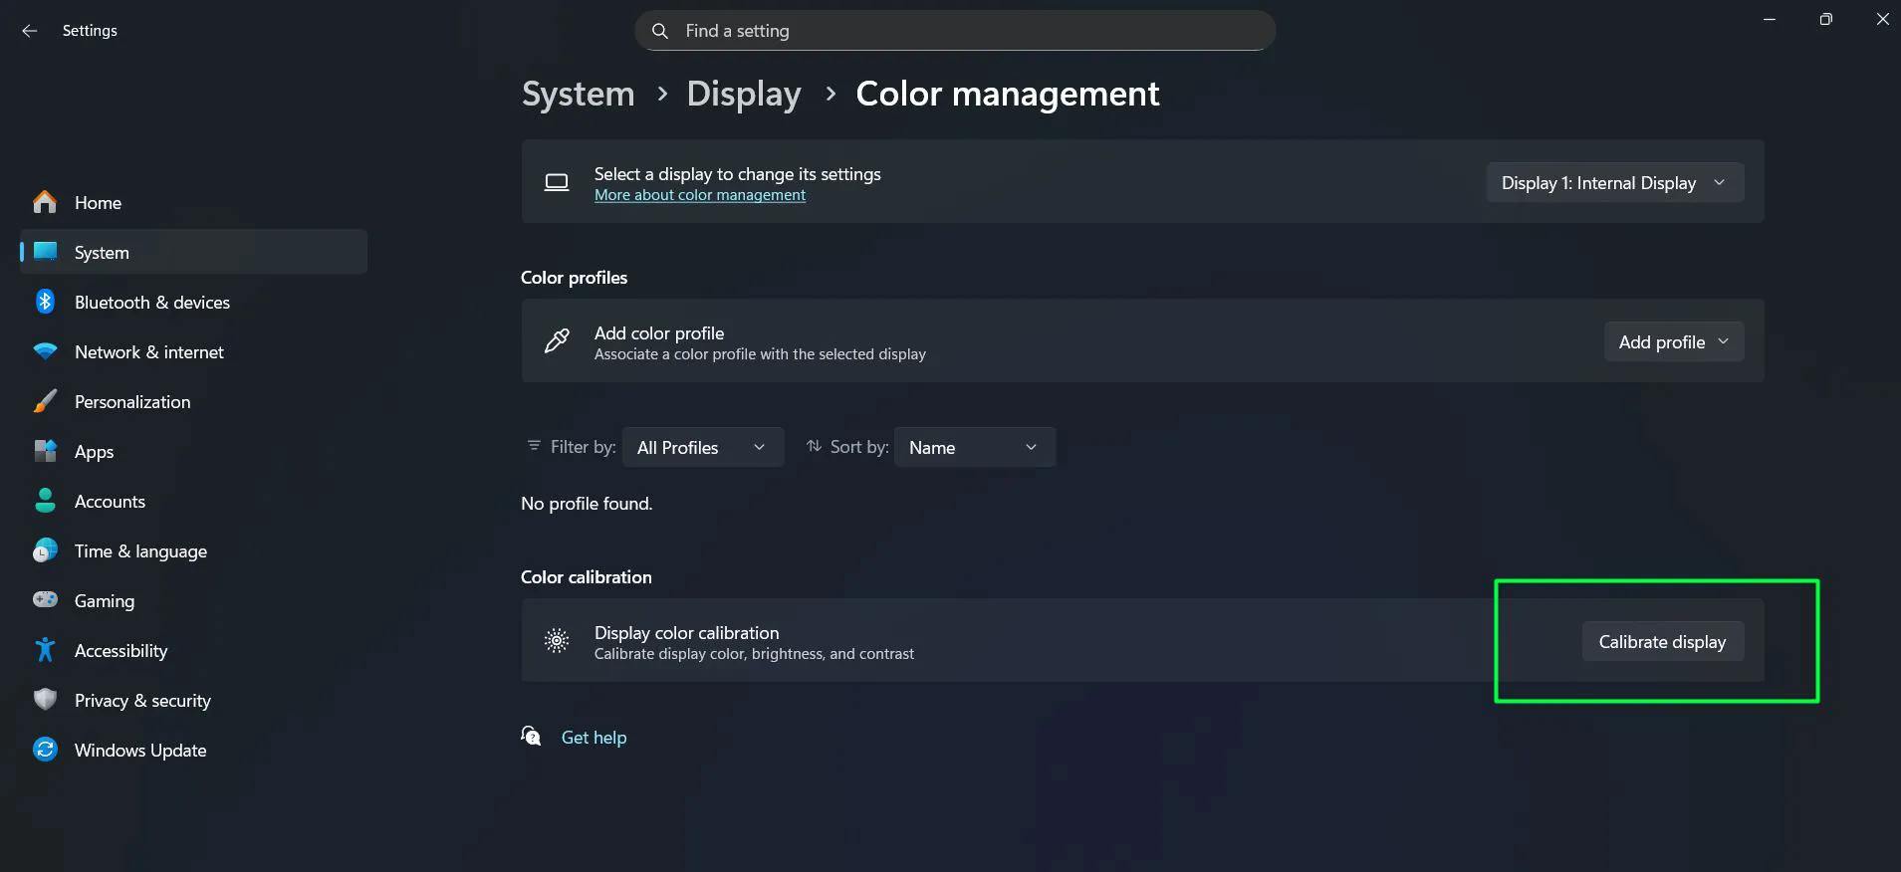
Task: Restore down the Settings window
Action: tap(1825, 19)
